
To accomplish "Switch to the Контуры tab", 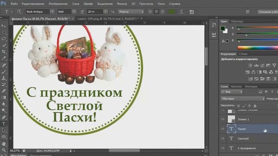I will 251,87.
